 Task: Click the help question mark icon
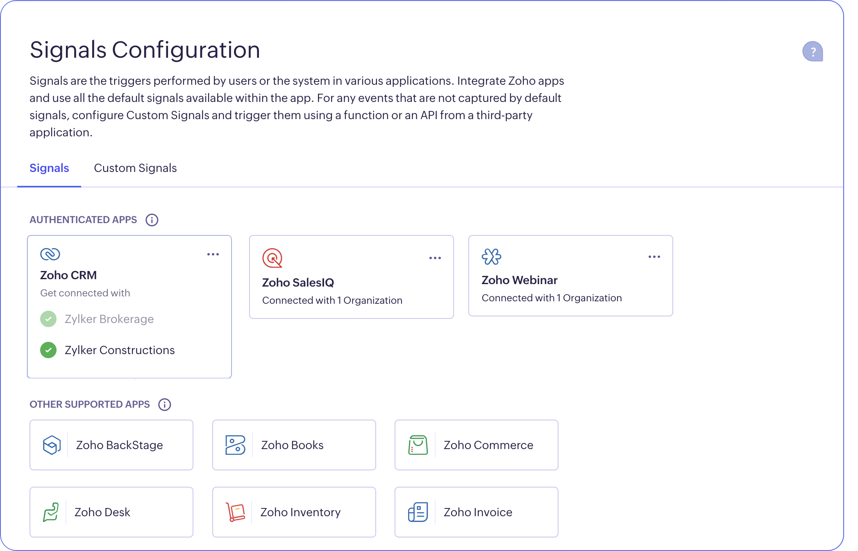pos(813,52)
